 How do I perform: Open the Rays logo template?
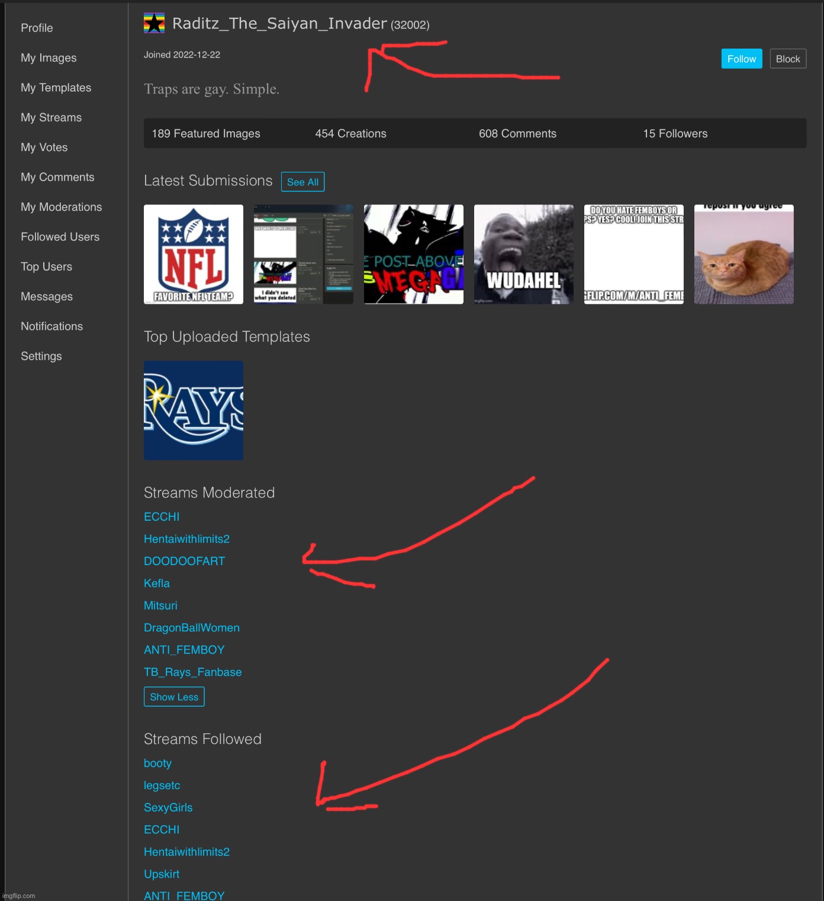(x=194, y=411)
